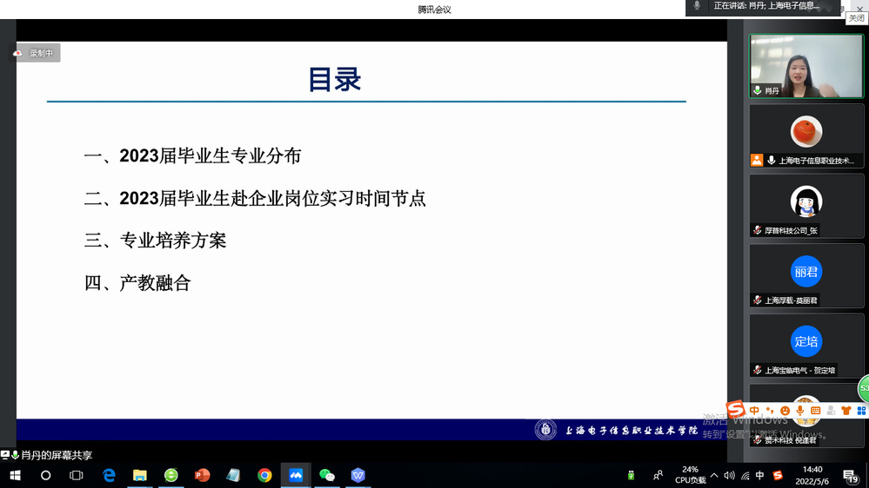Open the Sogou soft keyboard icon
This screenshot has width=869, height=488.
click(x=816, y=410)
